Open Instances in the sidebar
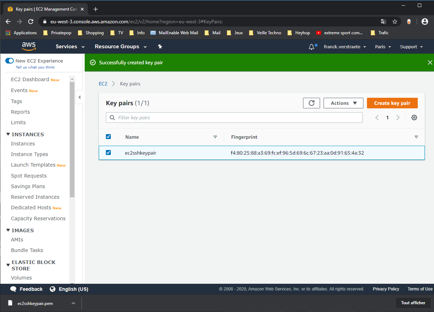This screenshot has width=434, height=312. pos(23,144)
